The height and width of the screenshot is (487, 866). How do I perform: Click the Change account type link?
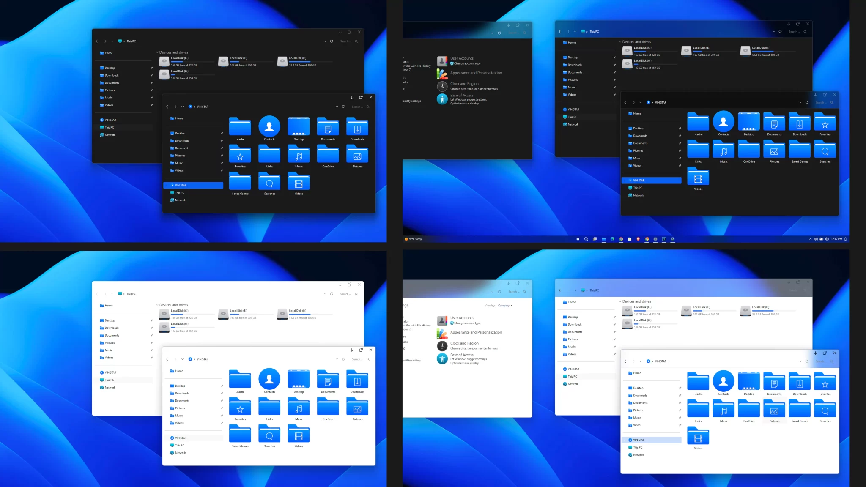(x=467, y=63)
